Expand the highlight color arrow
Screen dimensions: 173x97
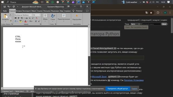point(23,21)
